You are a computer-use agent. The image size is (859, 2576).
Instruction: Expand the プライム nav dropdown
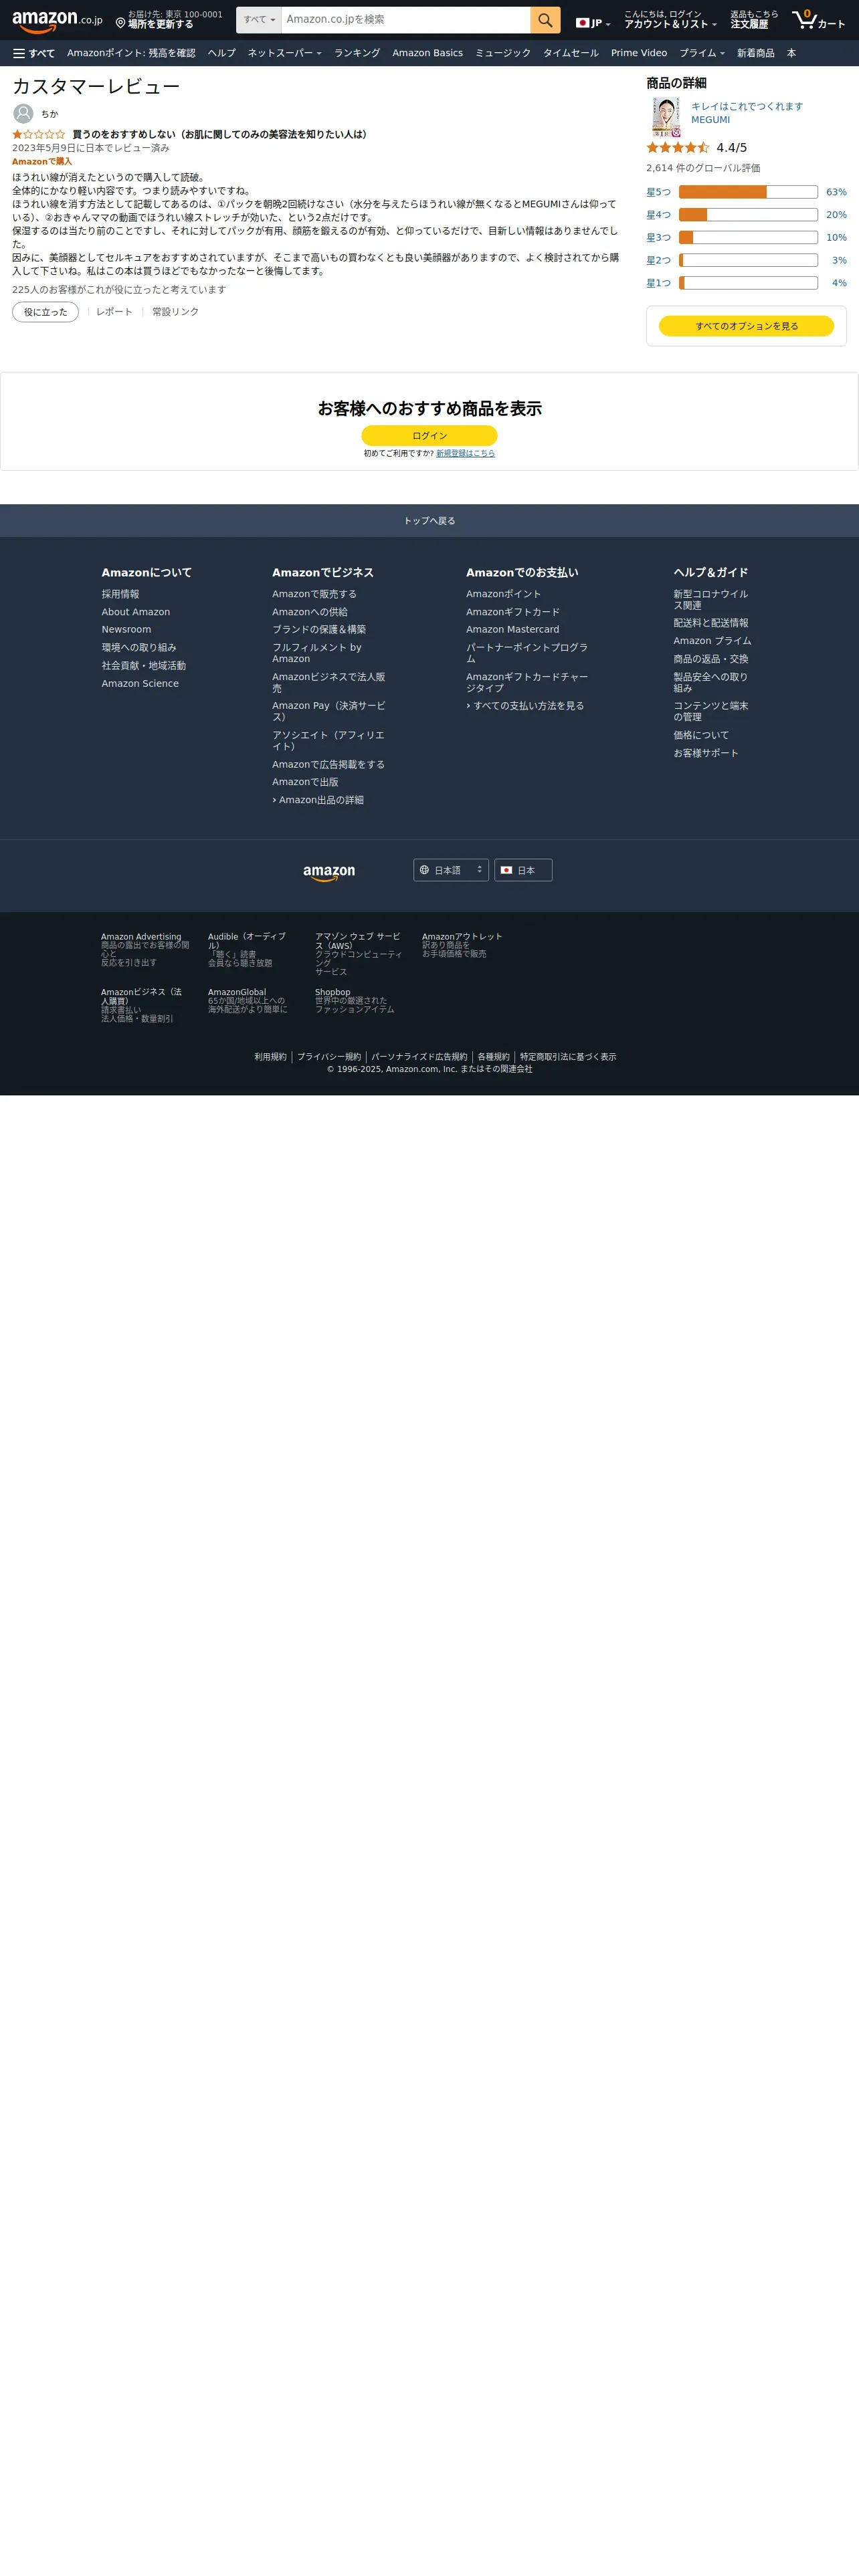click(702, 53)
